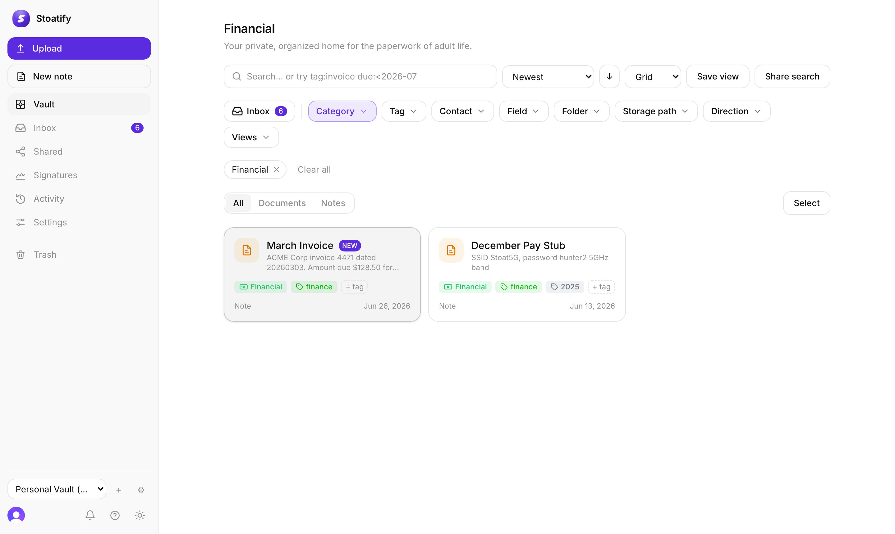Expand the Category filter
Viewport: 895px width, 534px height.
tap(342, 111)
